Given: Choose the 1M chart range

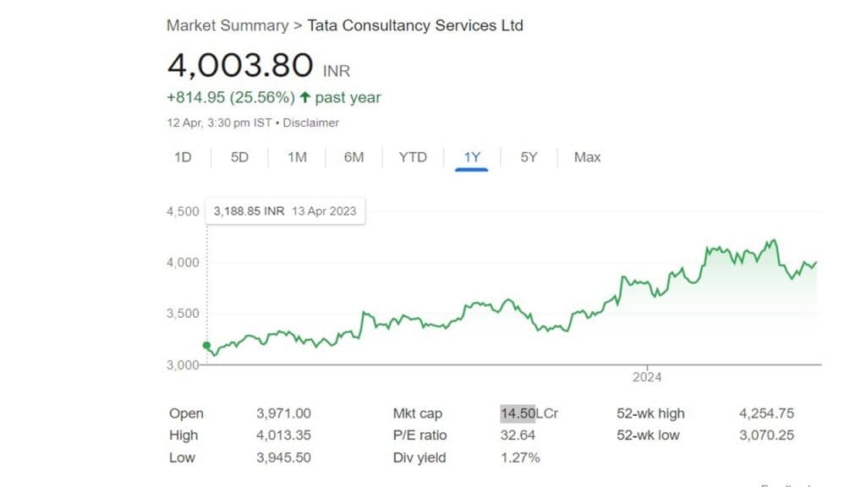Looking at the screenshot, I should 297,157.
